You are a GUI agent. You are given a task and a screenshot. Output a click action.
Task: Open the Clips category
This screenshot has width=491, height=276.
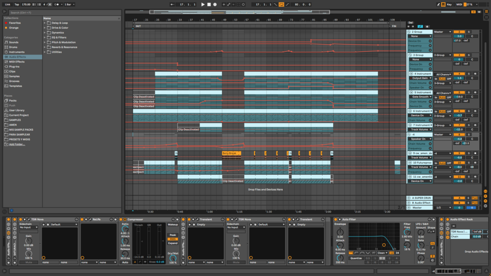tap(12, 71)
